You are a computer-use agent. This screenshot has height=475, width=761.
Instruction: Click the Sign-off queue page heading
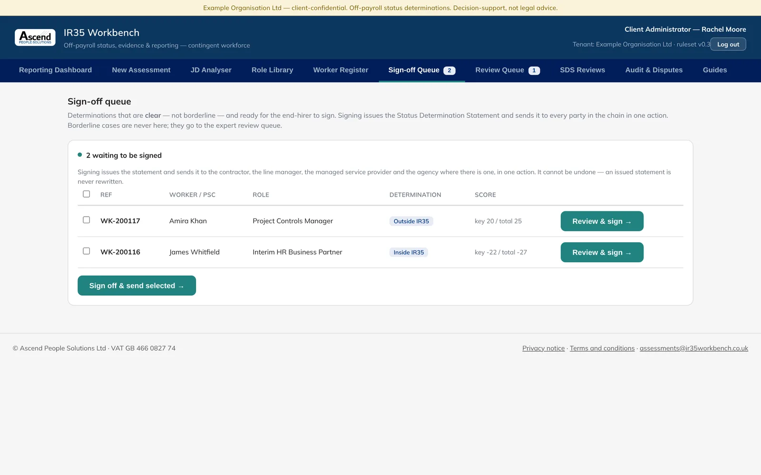pyautogui.click(x=99, y=102)
